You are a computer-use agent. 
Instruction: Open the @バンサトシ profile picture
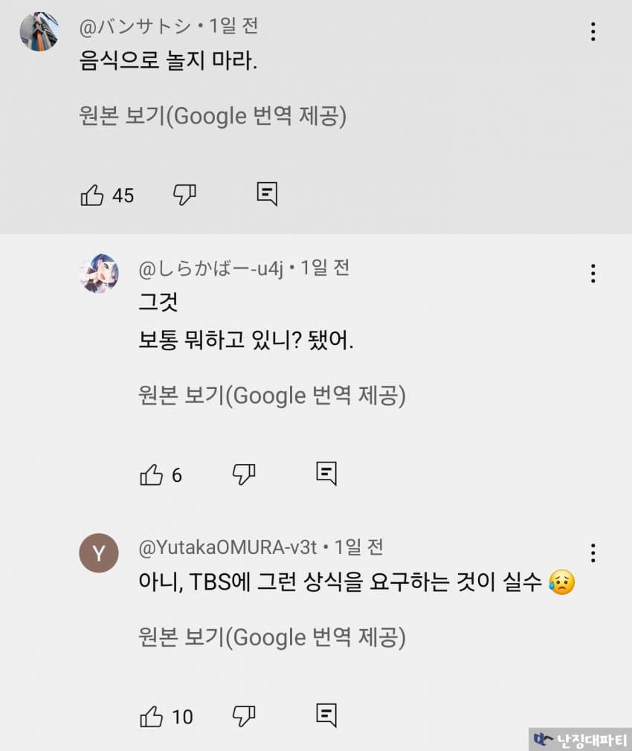click(39, 32)
